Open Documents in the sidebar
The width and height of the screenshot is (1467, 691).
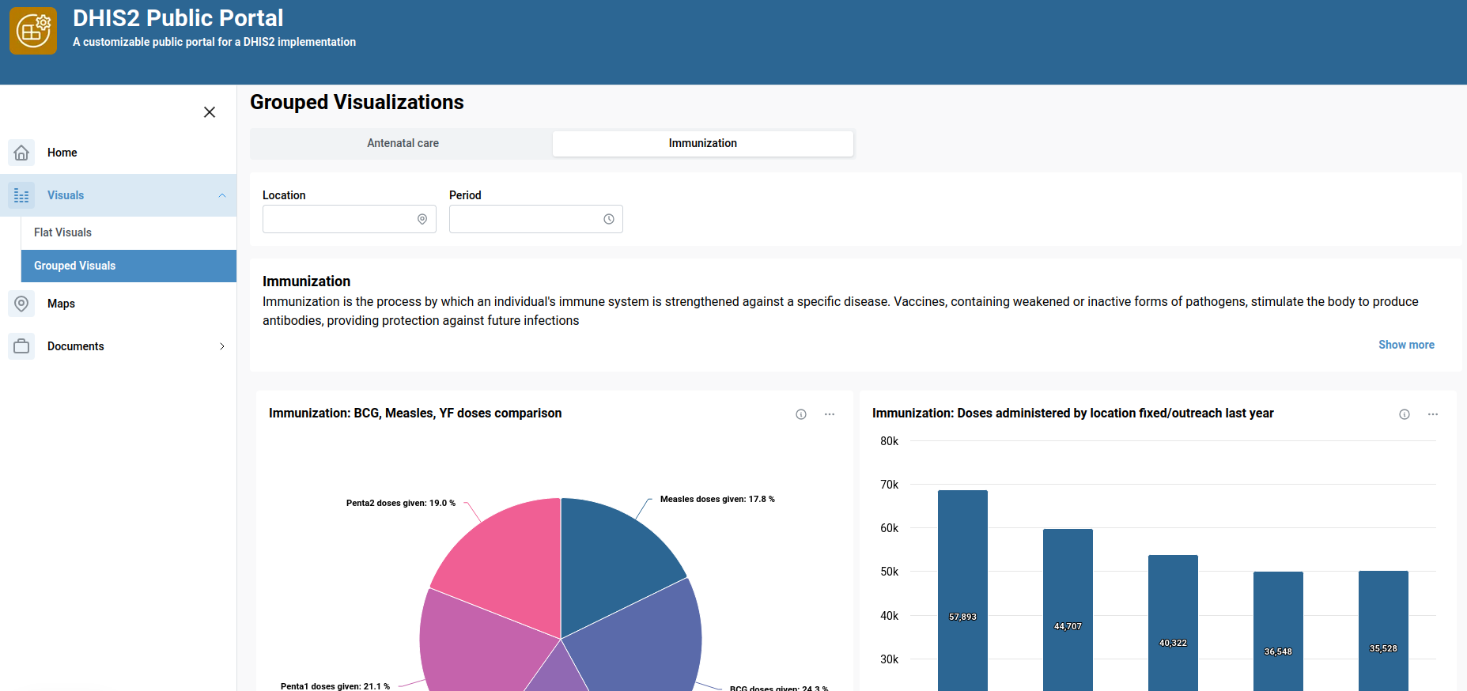119,346
